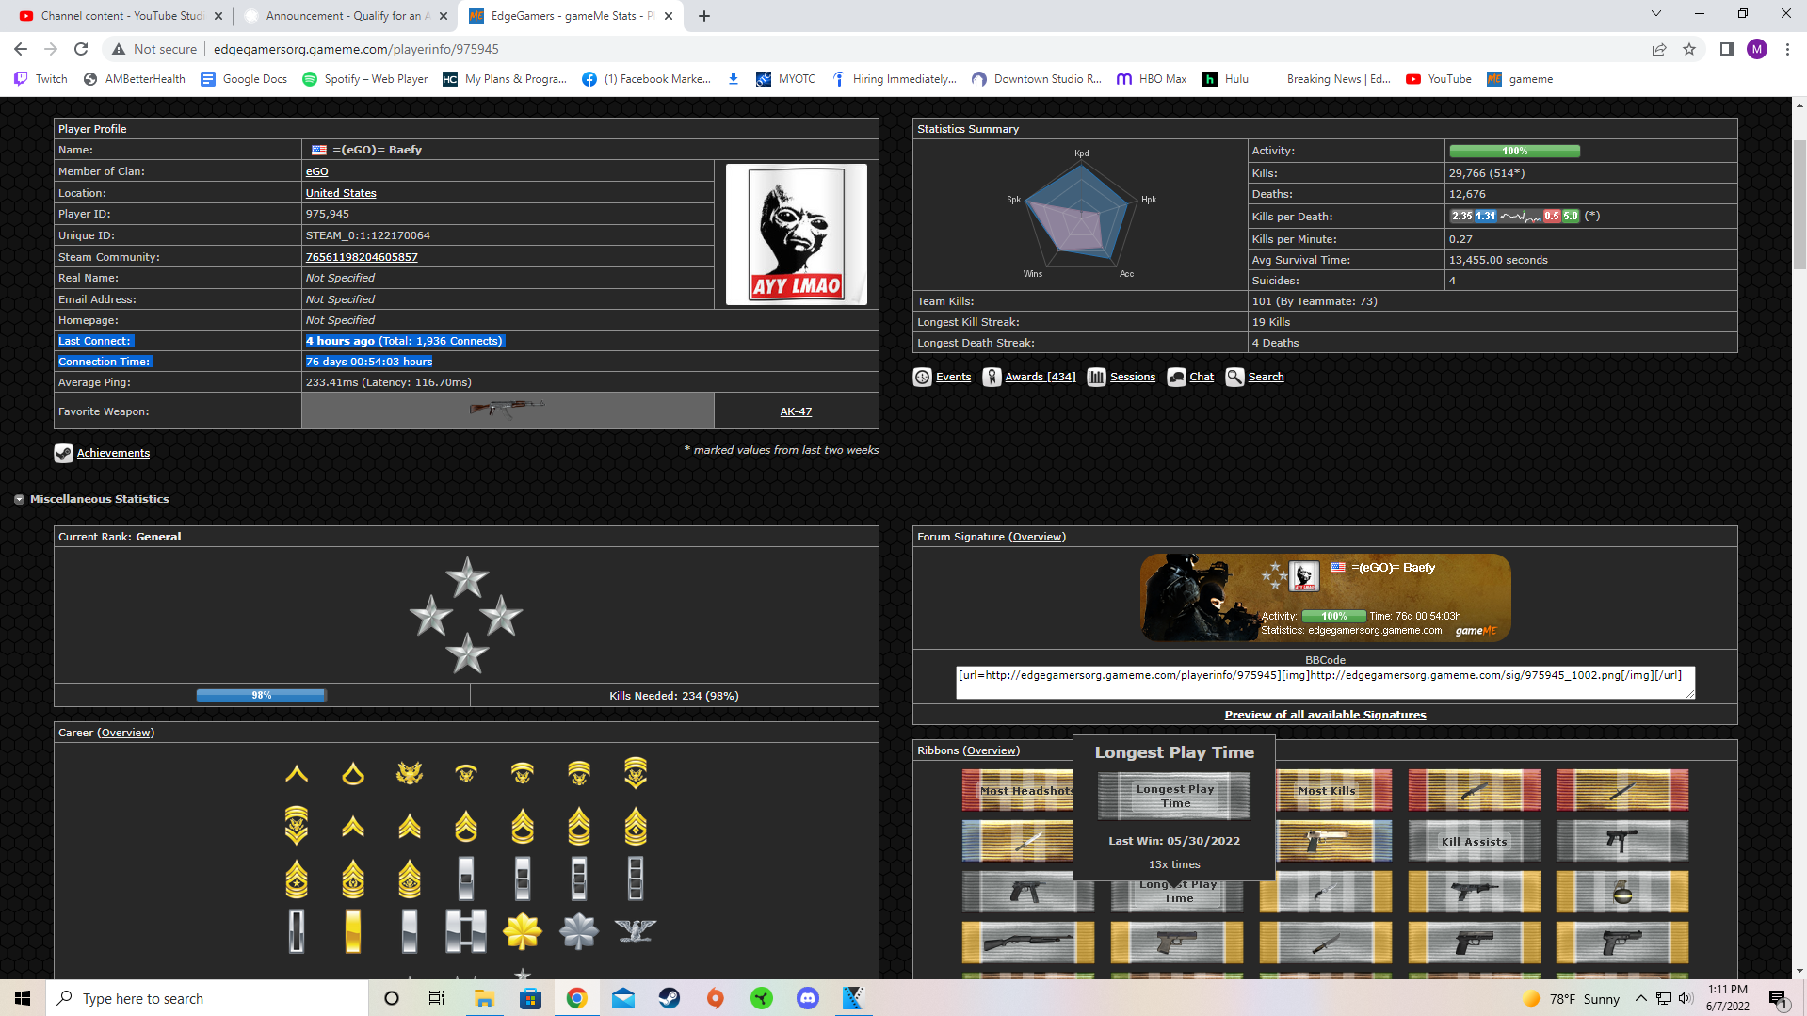Open the Steam Community ID link
The image size is (1807, 1016).
362,257
